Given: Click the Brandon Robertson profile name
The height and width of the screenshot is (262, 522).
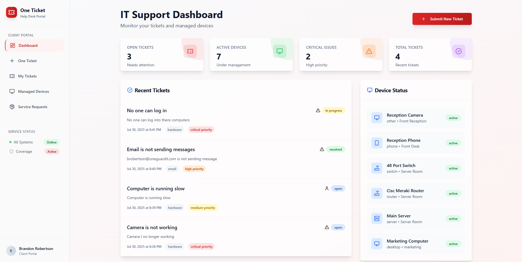Looking at the screenshot, I should pyautogui.click(x=36, y=249).
